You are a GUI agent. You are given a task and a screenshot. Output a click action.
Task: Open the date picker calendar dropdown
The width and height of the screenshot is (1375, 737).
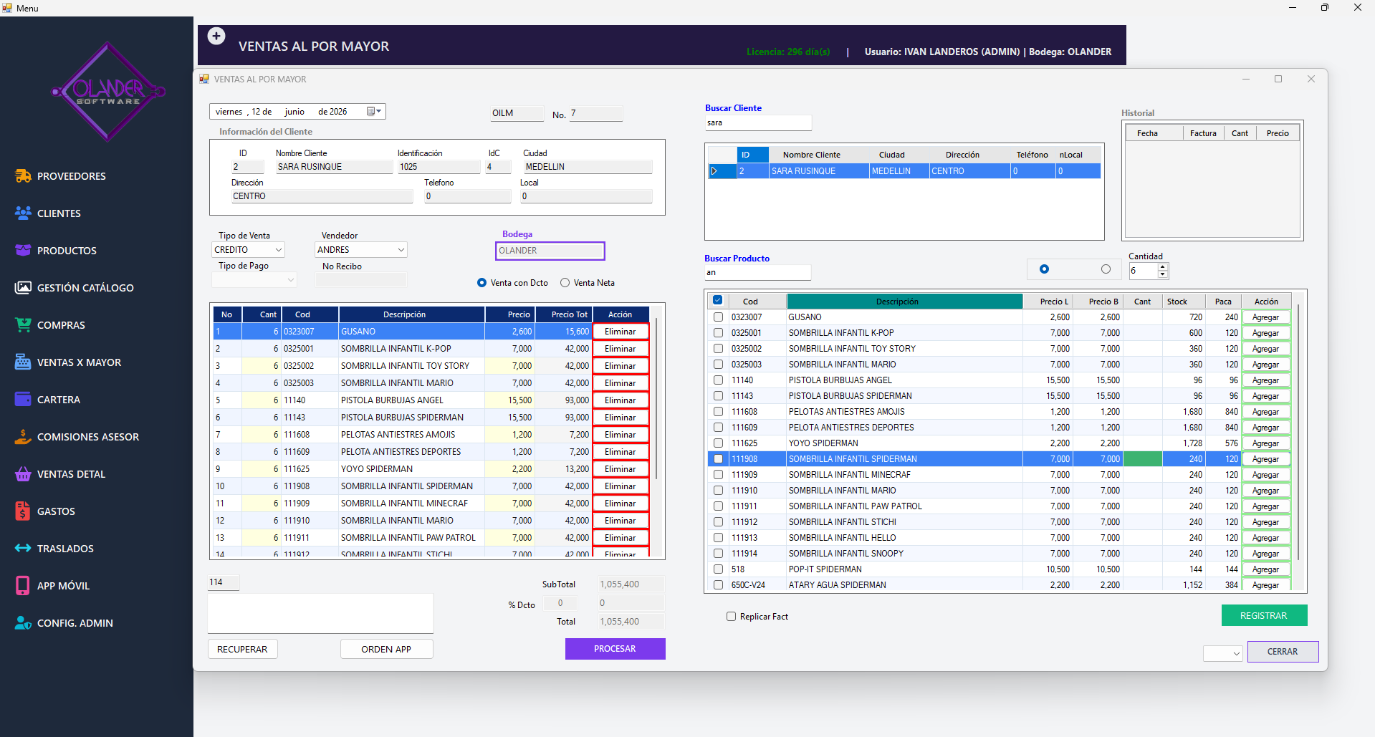(x=374, y=112)
